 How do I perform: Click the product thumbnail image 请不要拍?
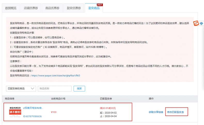[15, 112]
